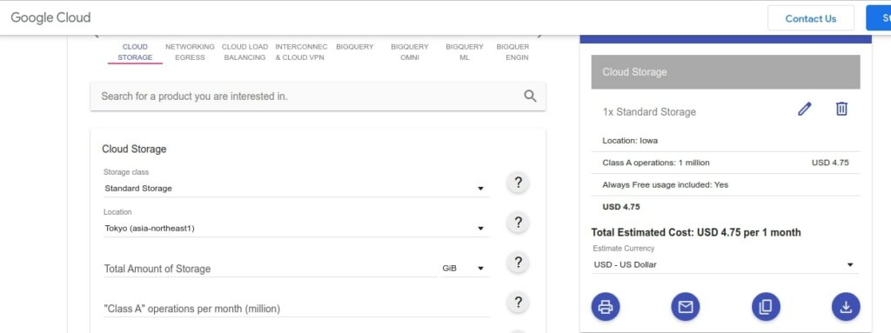
Task: Show help for Class A operations
Action: coord(518,303)
